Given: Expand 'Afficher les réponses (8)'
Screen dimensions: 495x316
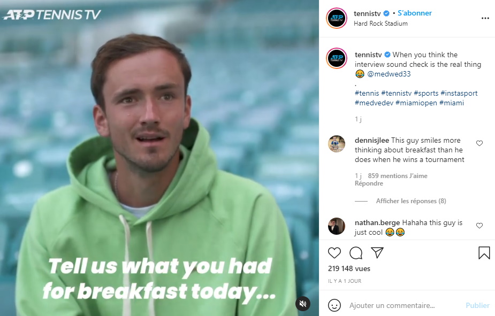Looking at the screenshot, I should coord(410,201).
